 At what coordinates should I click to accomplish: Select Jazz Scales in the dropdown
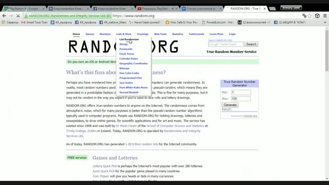pyautogui.click(x=126, y=83)
